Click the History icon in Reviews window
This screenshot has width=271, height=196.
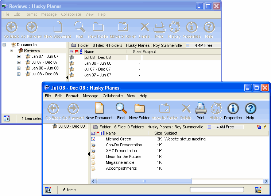(174, 27)
